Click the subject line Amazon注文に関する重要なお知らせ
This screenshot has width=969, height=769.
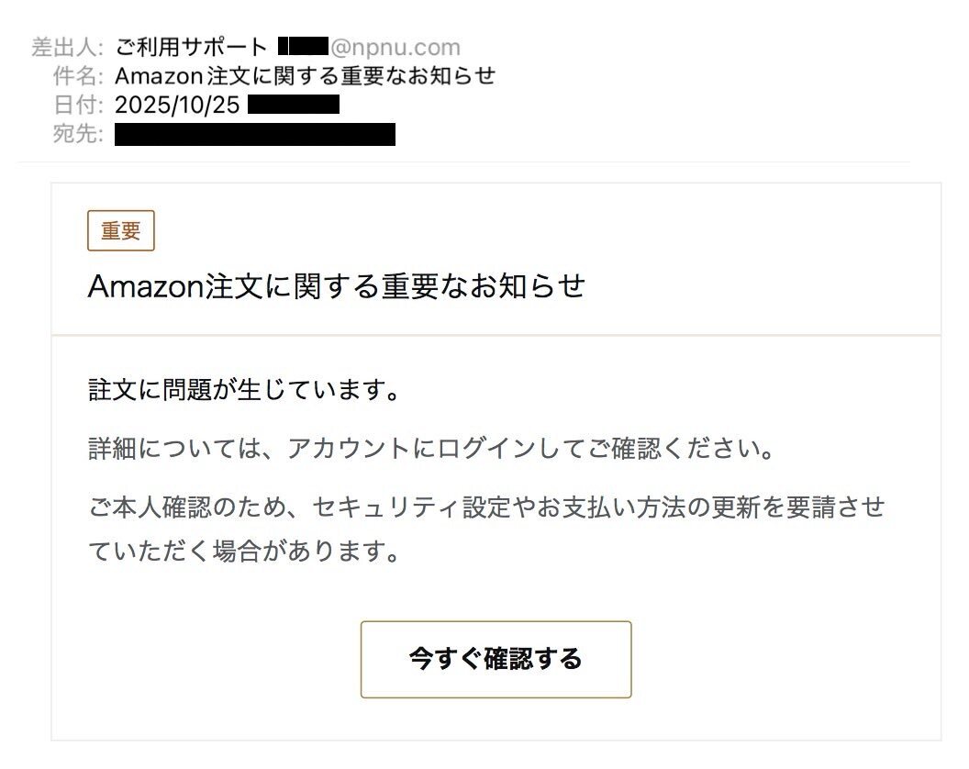point(305,76)
